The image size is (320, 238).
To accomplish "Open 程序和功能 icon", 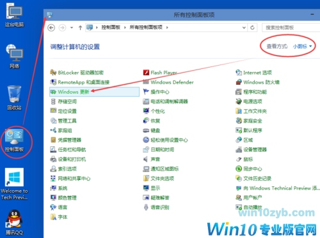I will click(239, 92).
